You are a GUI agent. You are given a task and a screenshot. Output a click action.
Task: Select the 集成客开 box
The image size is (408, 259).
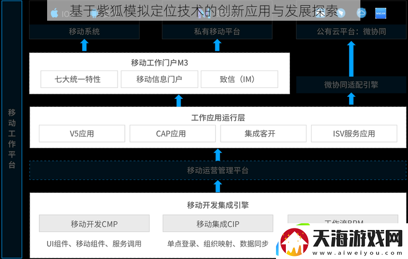point(264,134)
